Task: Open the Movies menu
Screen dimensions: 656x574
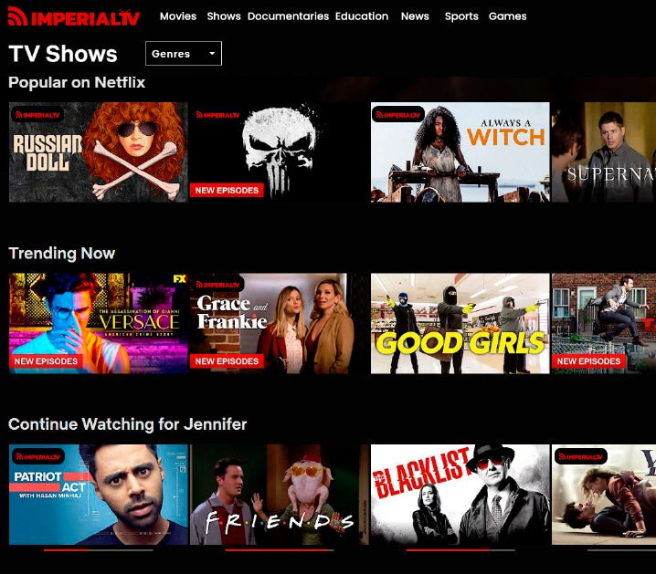Action: tap(178, 16)
